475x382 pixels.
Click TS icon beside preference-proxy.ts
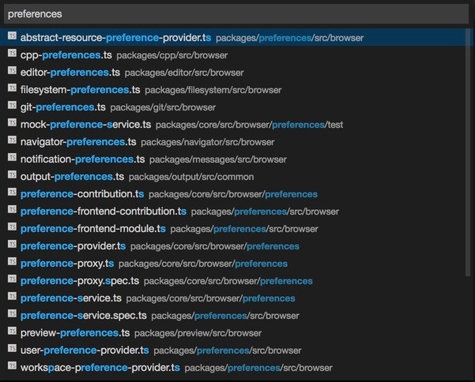tap(12, 261)
